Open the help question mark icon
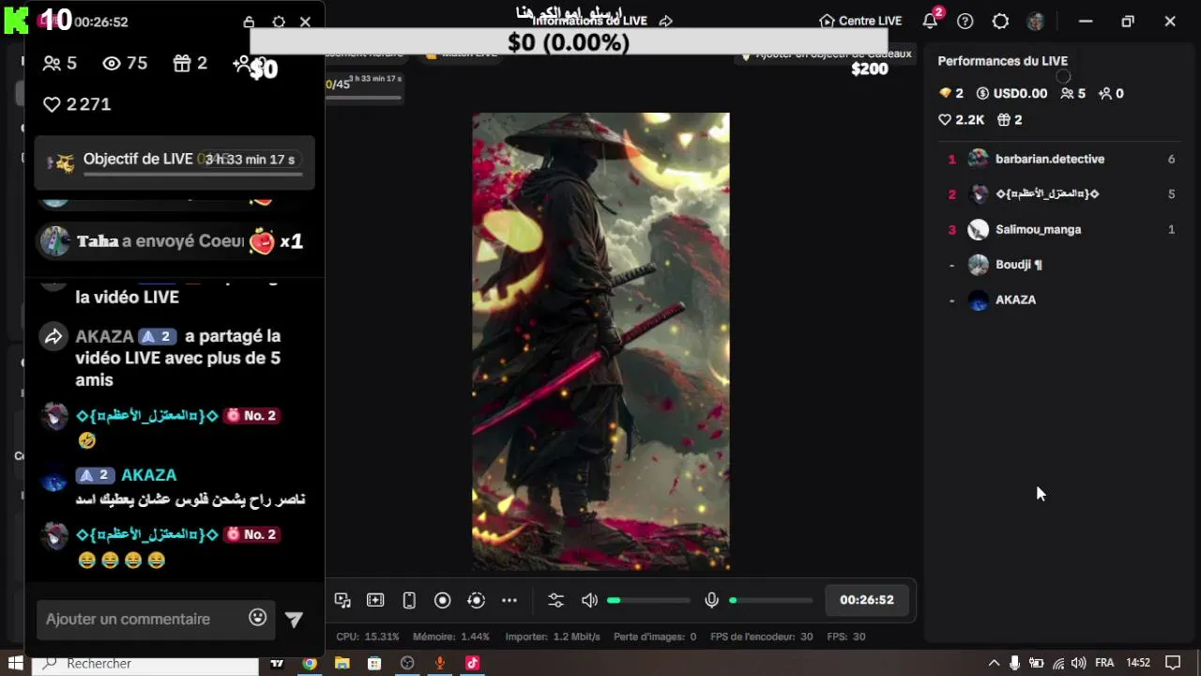Screen dimensions: 1201x676 [965, 21]
